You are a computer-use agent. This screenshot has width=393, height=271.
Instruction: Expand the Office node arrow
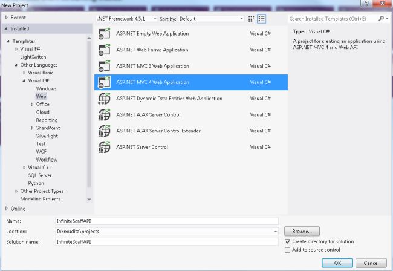(32, 104)
